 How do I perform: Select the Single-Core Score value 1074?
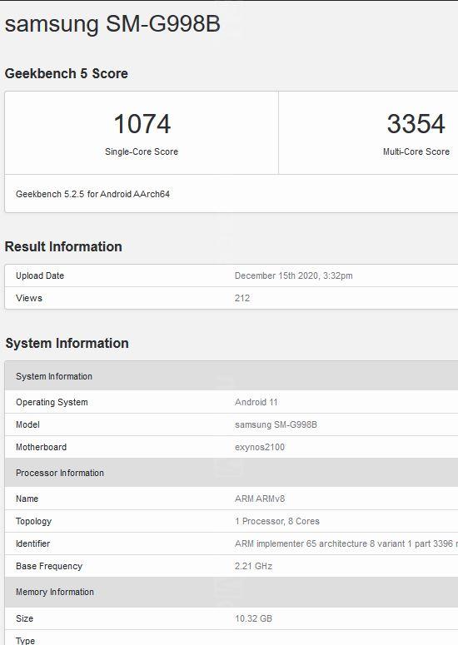(142, 124)
